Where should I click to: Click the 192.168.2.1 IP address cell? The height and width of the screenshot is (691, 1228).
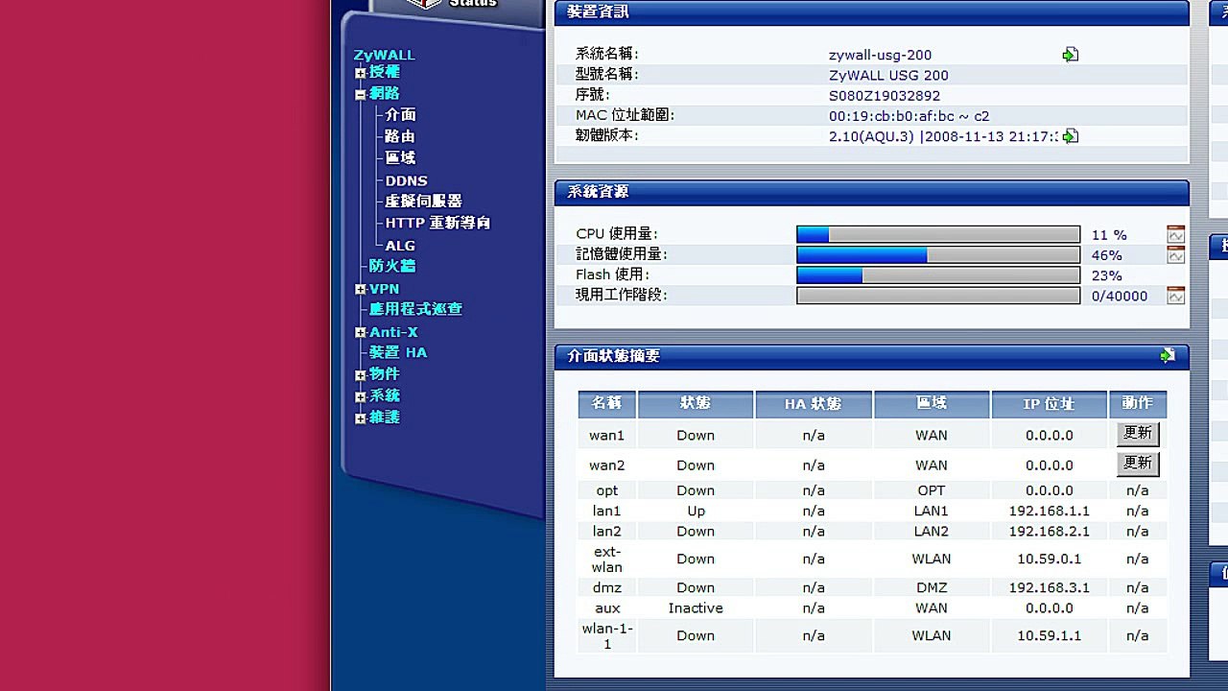[1049, 531]
